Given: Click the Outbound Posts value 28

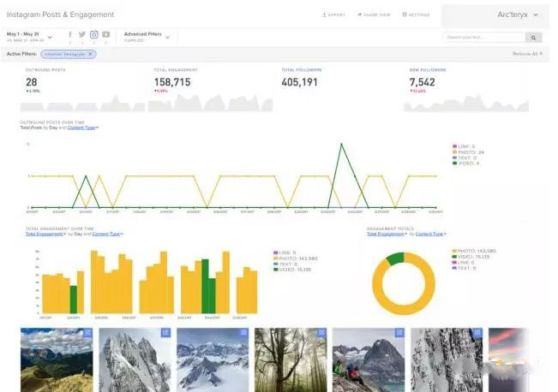Looking at the screenshot, I should (x=32, y=82).
